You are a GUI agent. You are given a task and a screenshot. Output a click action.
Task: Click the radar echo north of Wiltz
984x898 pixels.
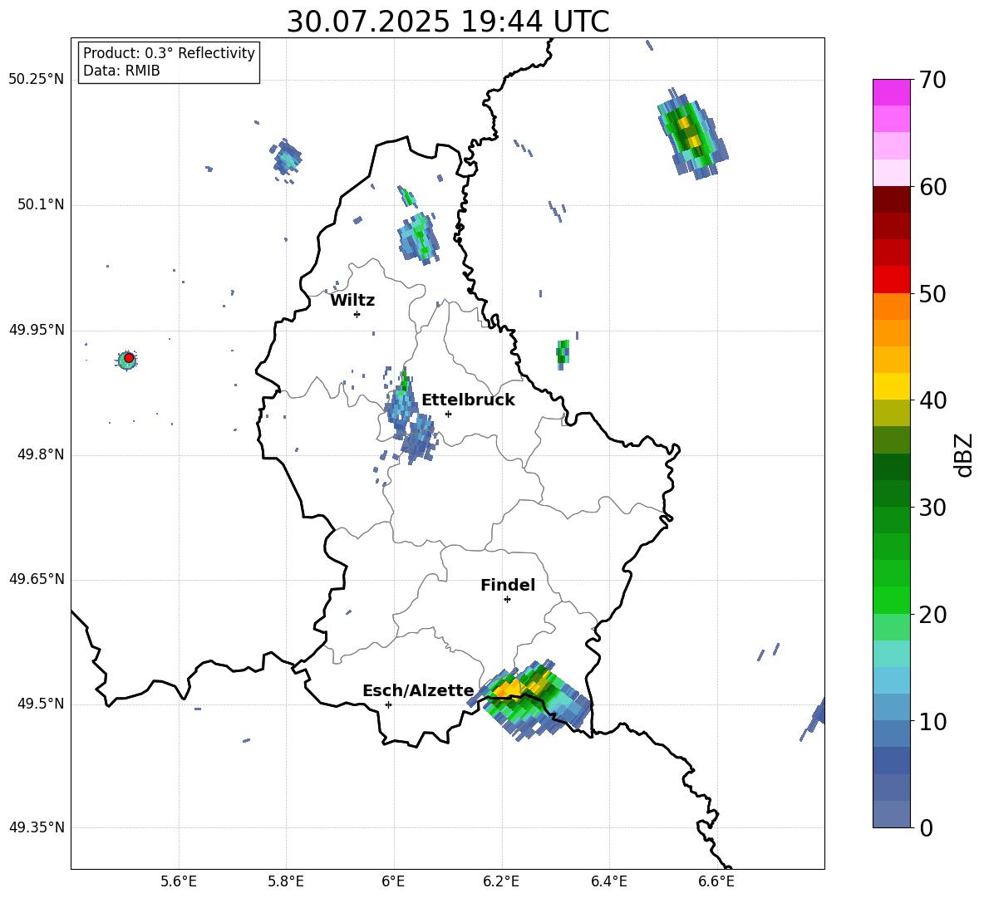[419, 238]
